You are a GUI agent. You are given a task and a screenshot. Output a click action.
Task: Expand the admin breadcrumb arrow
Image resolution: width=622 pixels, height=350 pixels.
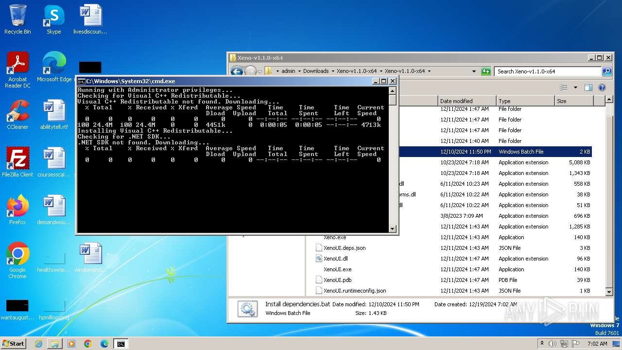pos(299,71)
